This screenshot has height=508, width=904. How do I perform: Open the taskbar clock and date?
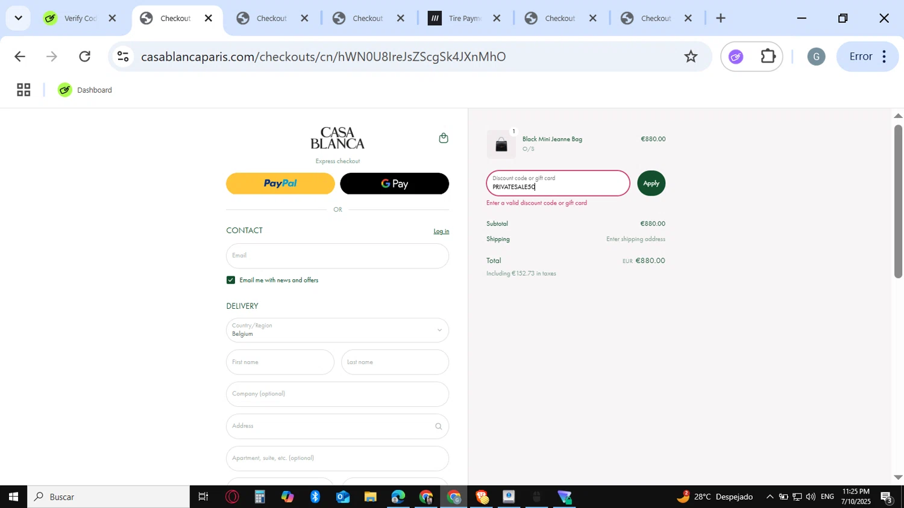[x=856, y=497]
